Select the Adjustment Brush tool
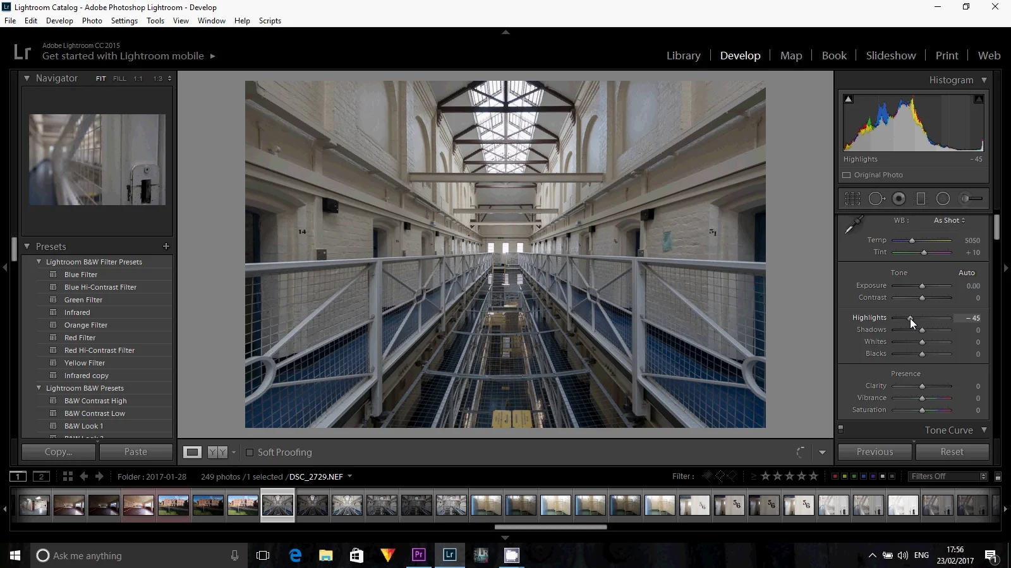The image size is (1011, 568). pyautogui.click(x=971, y=199)
